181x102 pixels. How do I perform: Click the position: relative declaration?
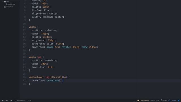44,30
